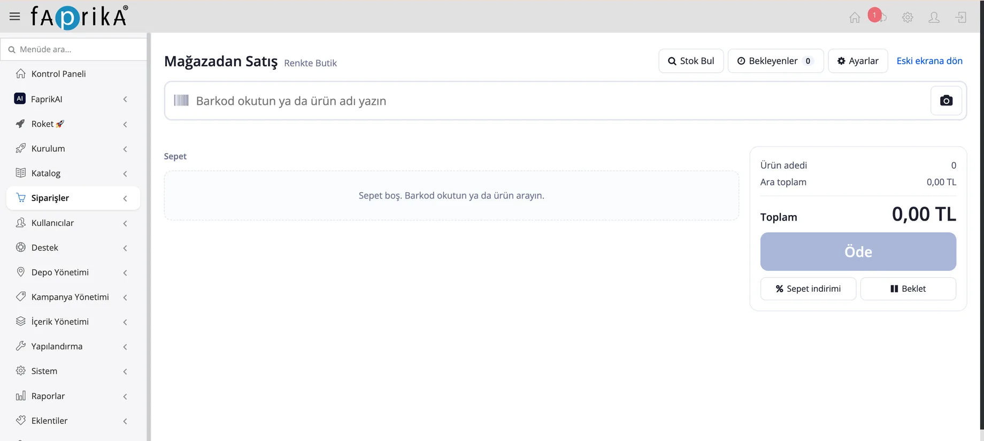The width and height of the screenshot is (984, 441).
Task: Click the Sepet indirimi button
Action: pos(808,288)
